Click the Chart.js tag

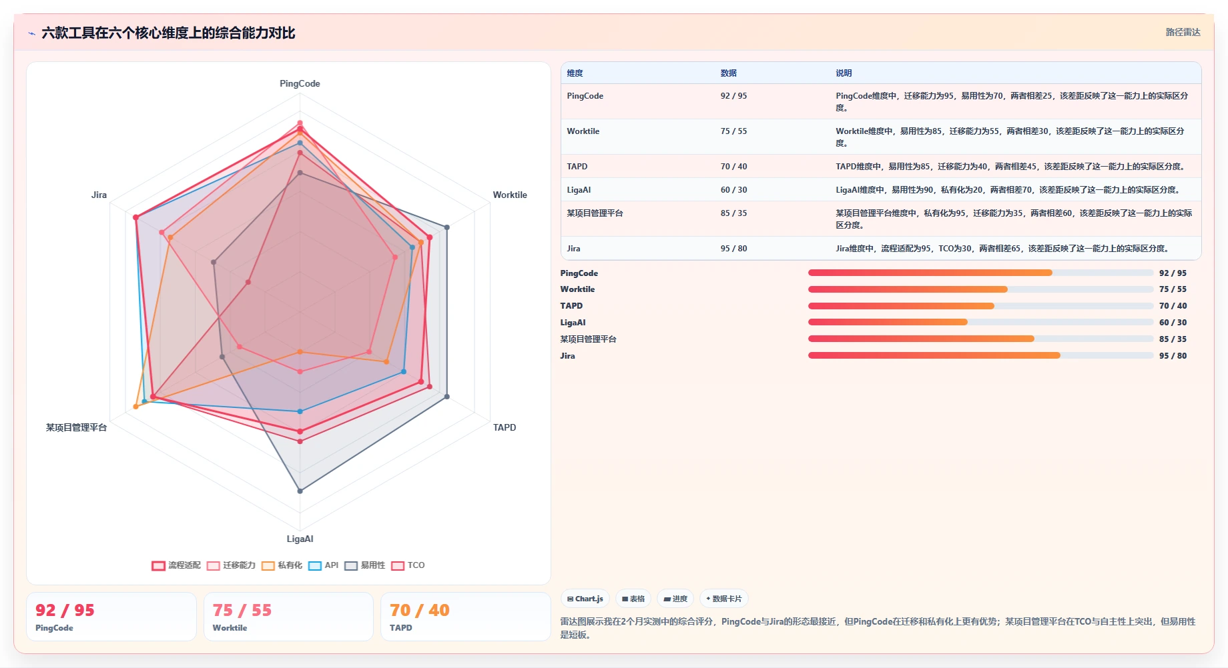(585, 599)
